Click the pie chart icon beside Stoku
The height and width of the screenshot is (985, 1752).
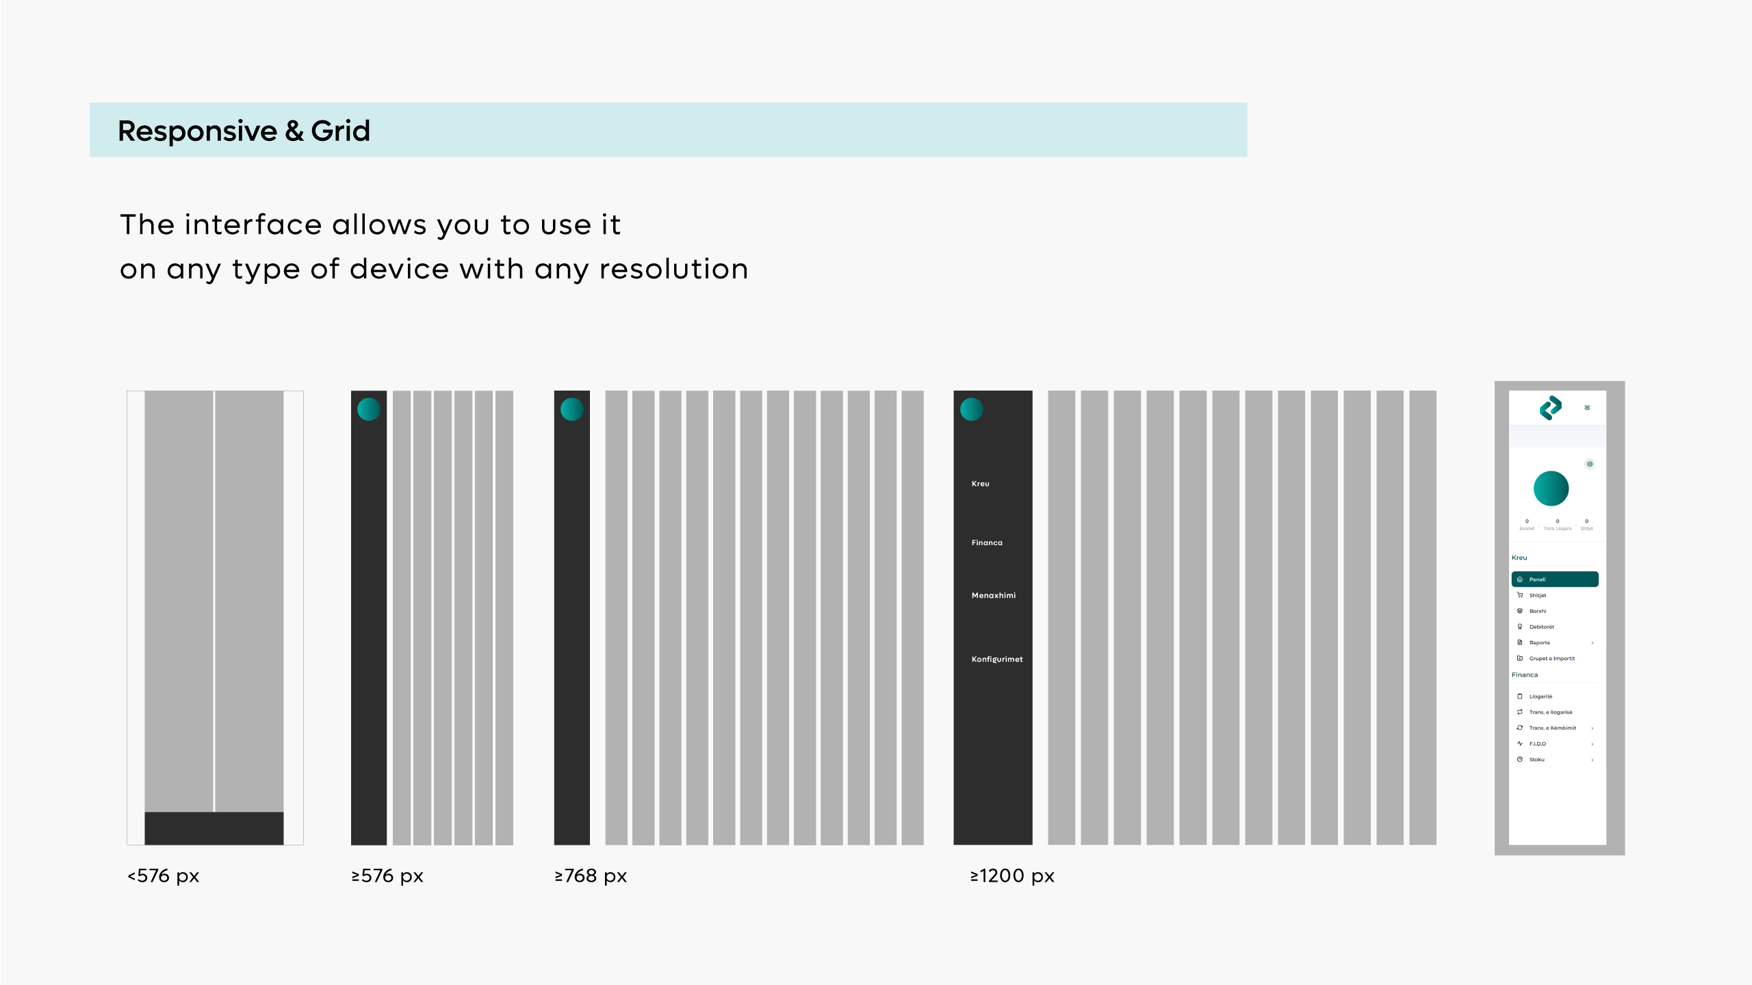click(x=1520, y=759)
